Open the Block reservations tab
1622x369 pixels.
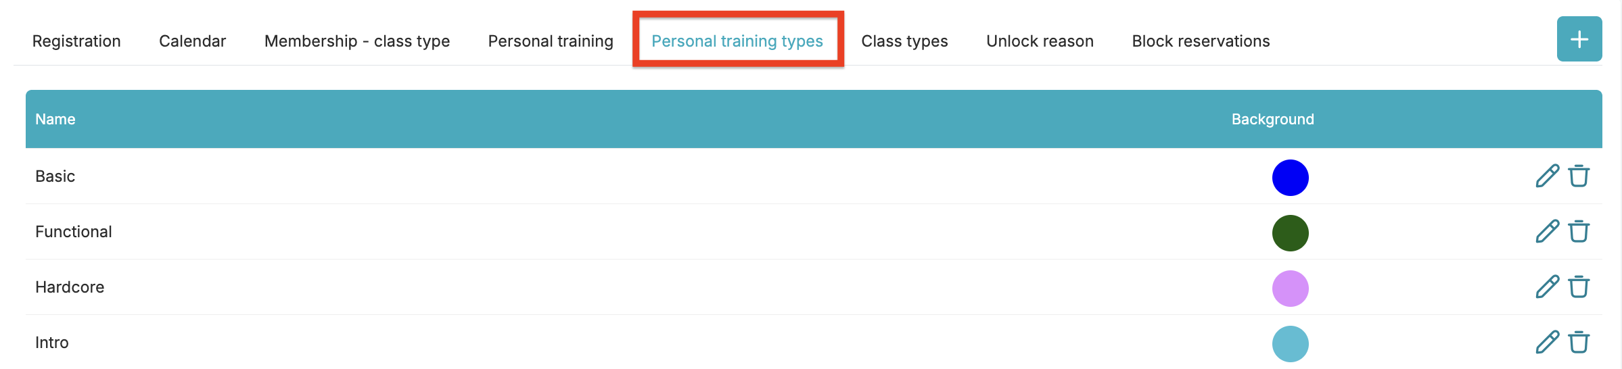[x=1201, y=41]
